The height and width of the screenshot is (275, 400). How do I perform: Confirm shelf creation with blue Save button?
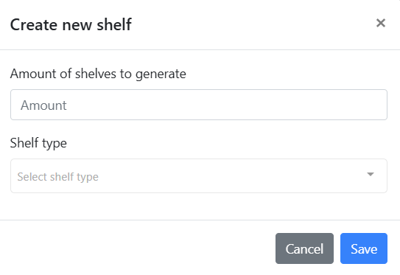click(x=364, y=248)
